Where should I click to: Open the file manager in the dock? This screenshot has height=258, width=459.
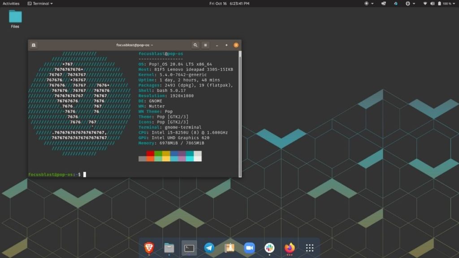(169, 248)
